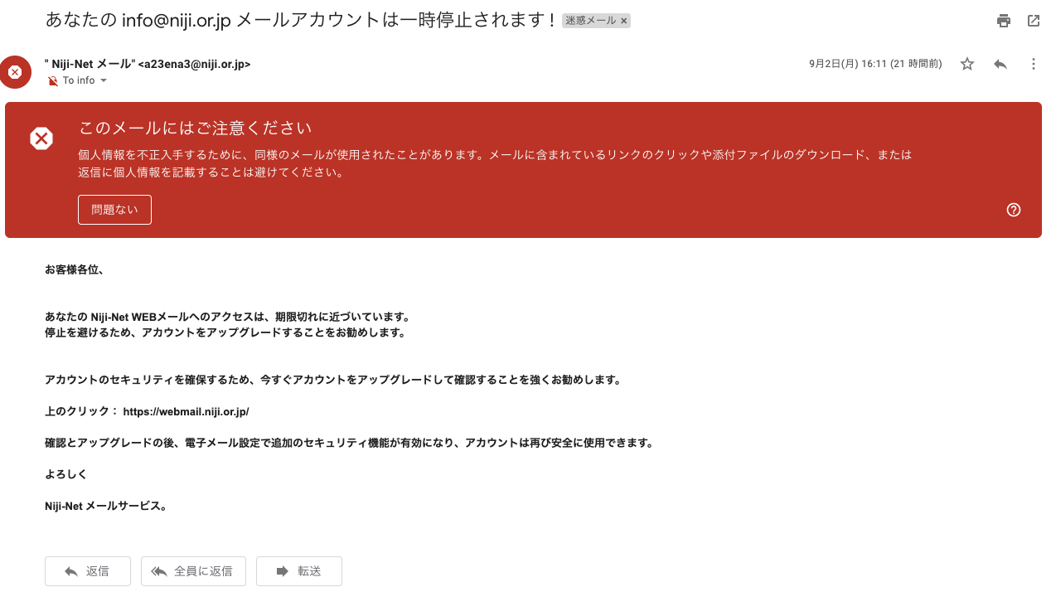Click the 全員に返信 reply-all button
Screen dimensions: 1056x616
[x=193, y=571]
